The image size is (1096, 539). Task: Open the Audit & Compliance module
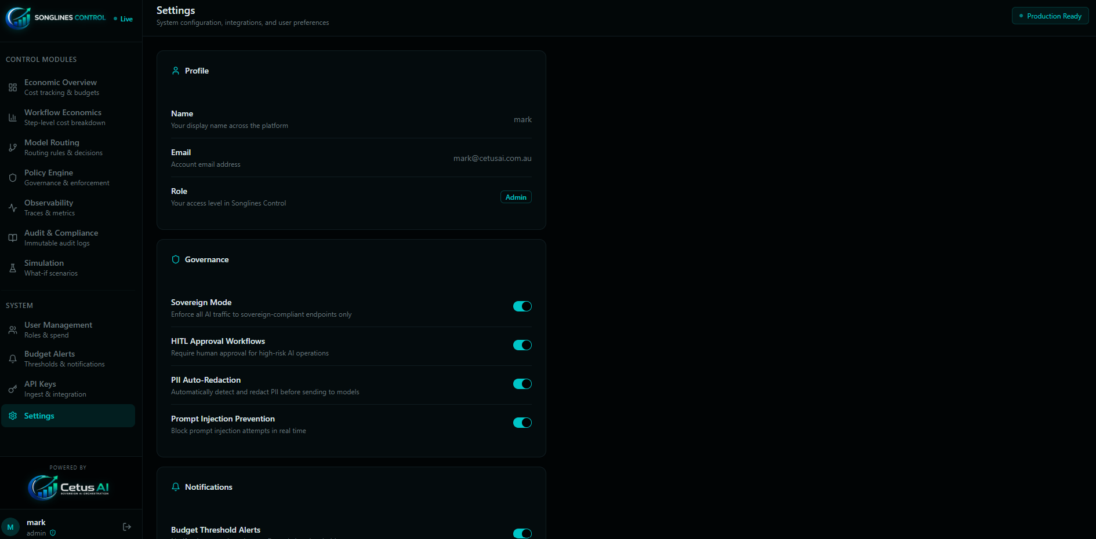(x=61, y=237)
